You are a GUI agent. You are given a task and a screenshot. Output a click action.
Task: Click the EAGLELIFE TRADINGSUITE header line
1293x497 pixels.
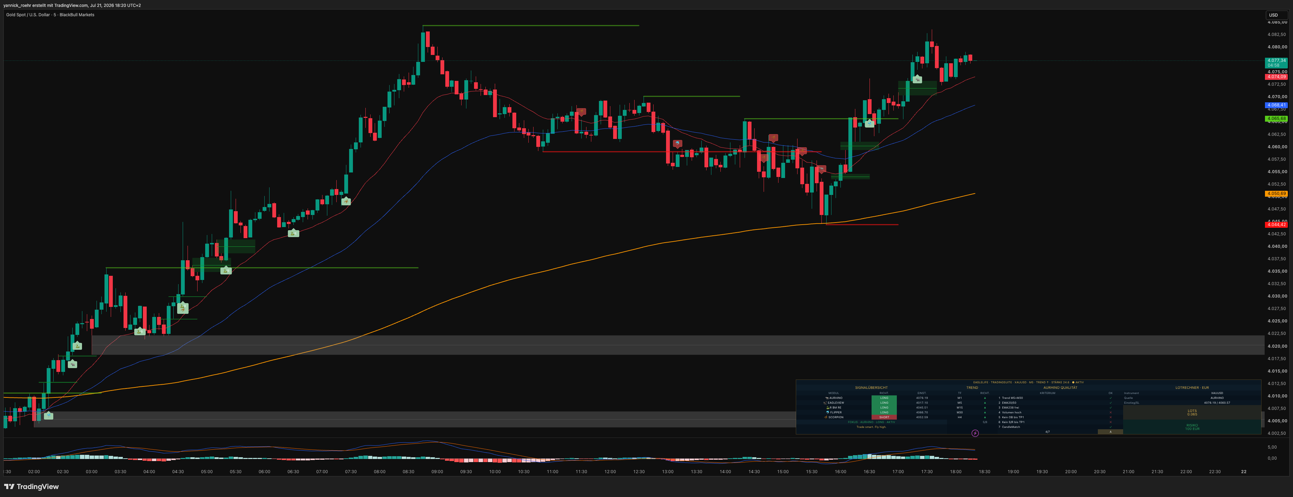pos(1028,382)
